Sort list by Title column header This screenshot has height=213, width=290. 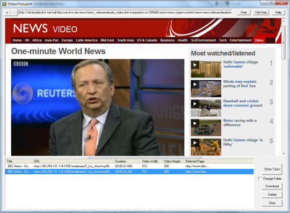[18, 161]
